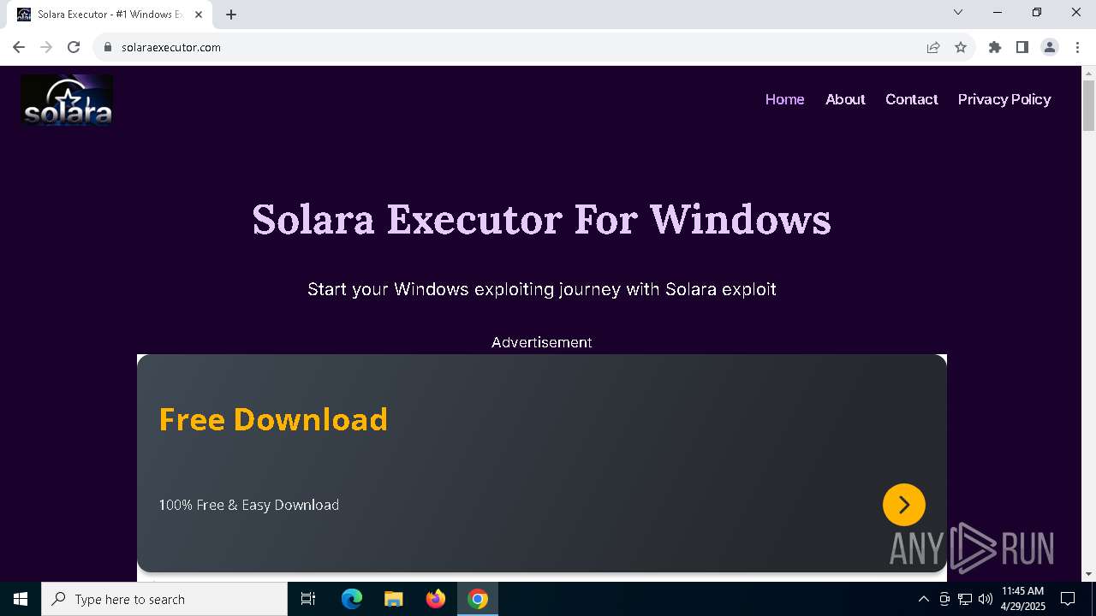Go to Home navigation link

point(784,99)
